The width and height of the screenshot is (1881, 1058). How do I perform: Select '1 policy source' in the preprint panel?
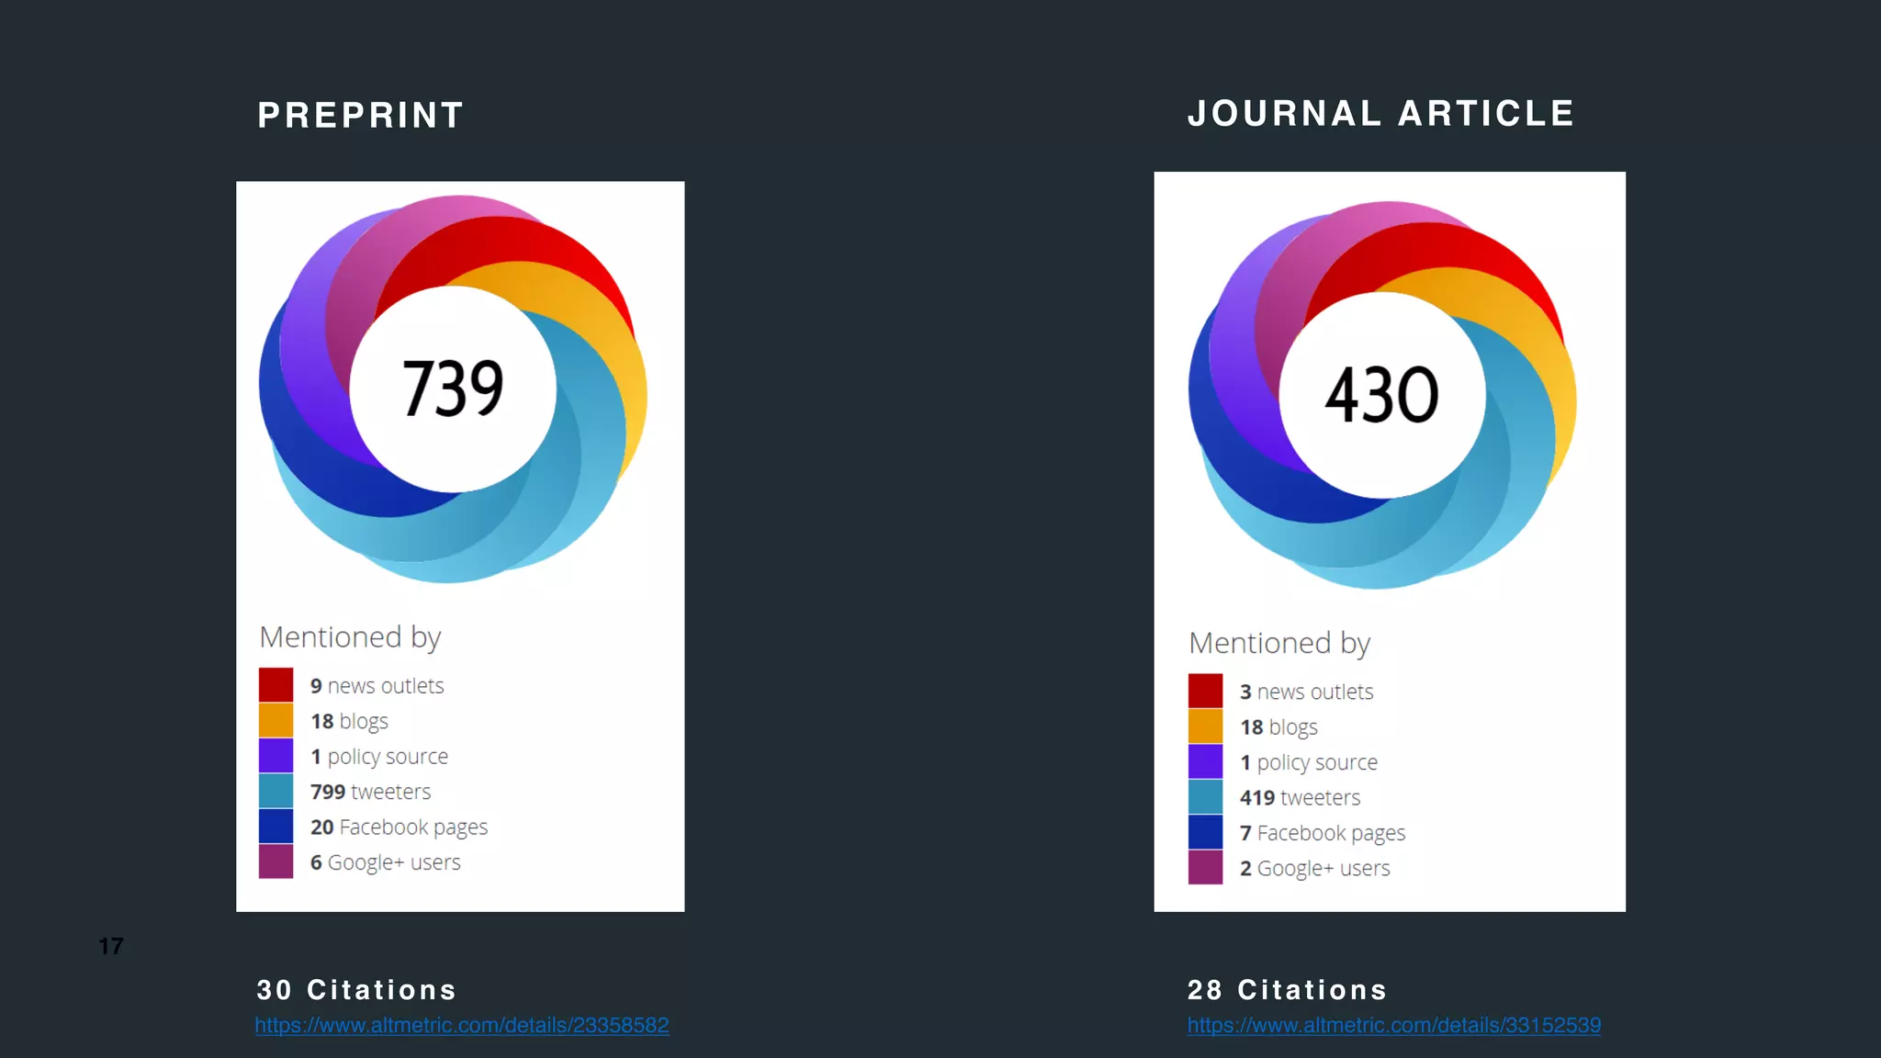pyautogui.click(x=379, y=757)
